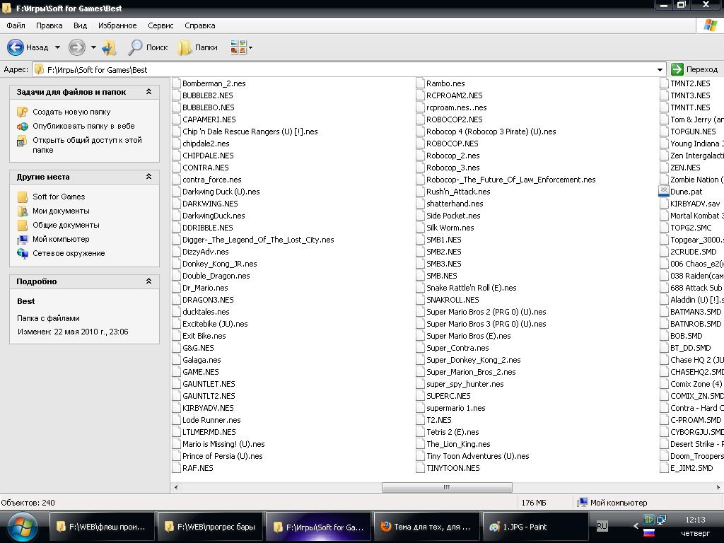Click Сетевое окружение sidebar icon
Viewport: 724px width, 543px height.
[x=22, y=254]
